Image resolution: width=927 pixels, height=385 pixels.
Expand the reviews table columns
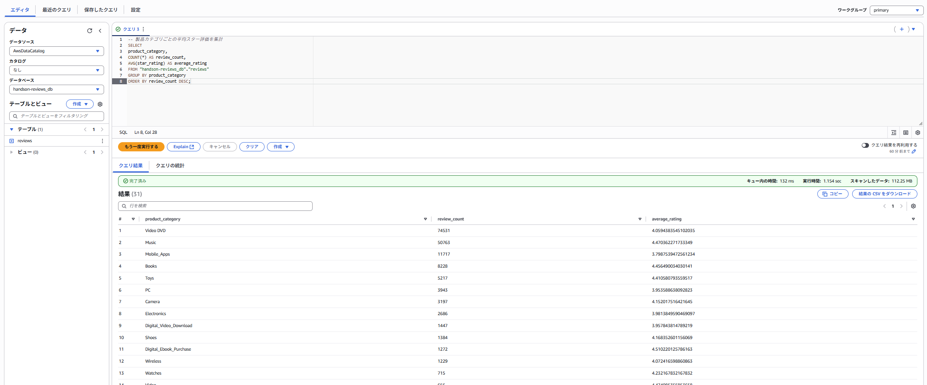click(x=12, y=141)
